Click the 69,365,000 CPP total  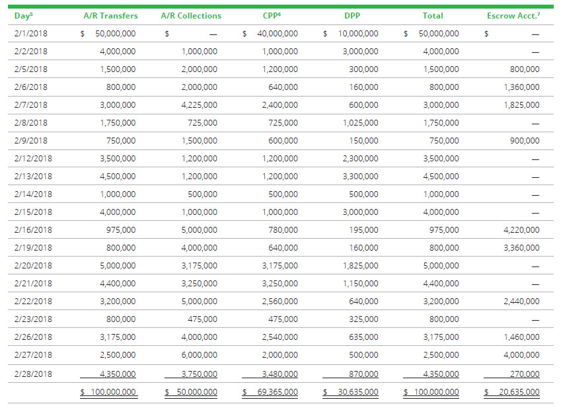(275, 391)
